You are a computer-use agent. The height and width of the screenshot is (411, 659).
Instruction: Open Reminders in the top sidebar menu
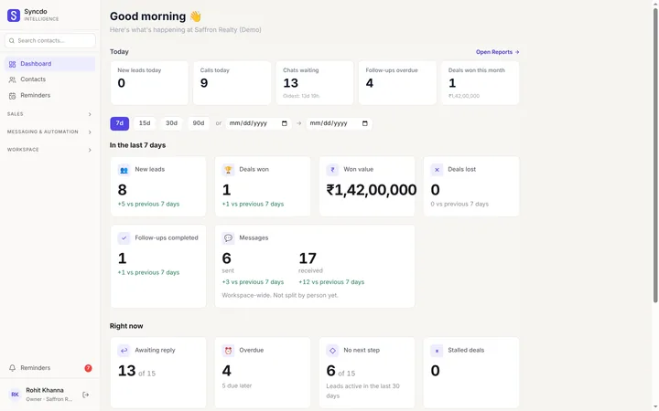(x=49, y=96)
